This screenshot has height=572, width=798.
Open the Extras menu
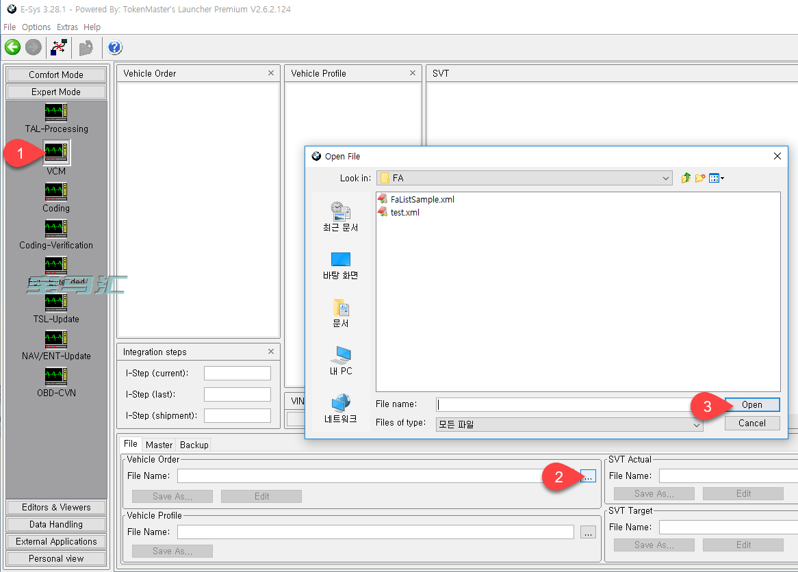point(67,27)
